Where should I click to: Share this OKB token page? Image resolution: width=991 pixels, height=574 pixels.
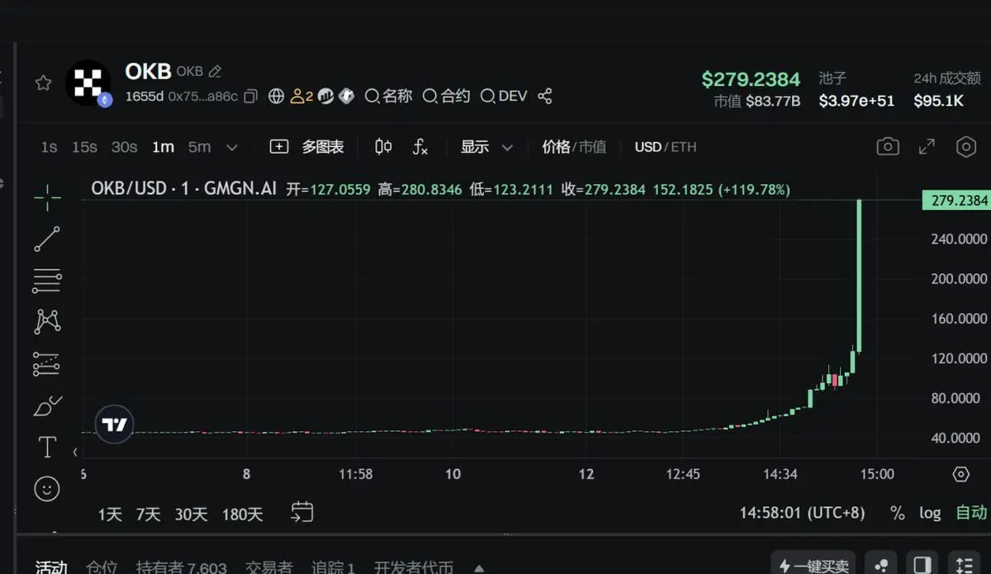click(x=544, y=97)
